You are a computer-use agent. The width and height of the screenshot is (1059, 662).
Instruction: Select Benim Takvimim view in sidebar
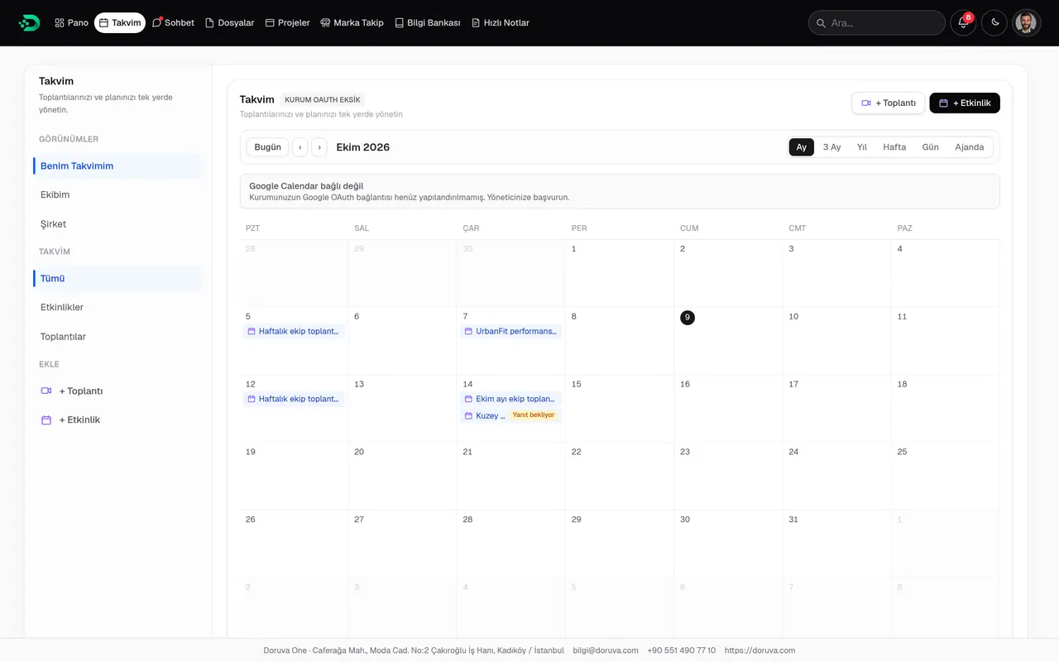coord(117,165)
